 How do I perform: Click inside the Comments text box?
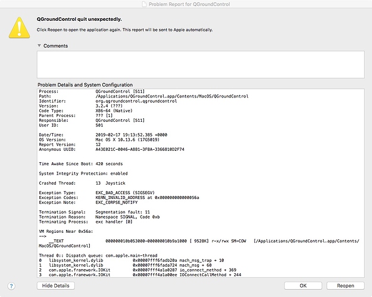click(201, 64)
